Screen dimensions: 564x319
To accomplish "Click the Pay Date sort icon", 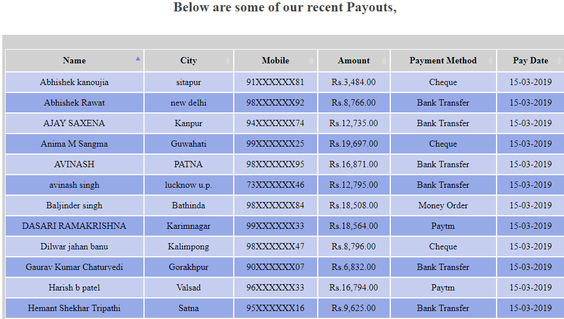I will coord(559,60).
